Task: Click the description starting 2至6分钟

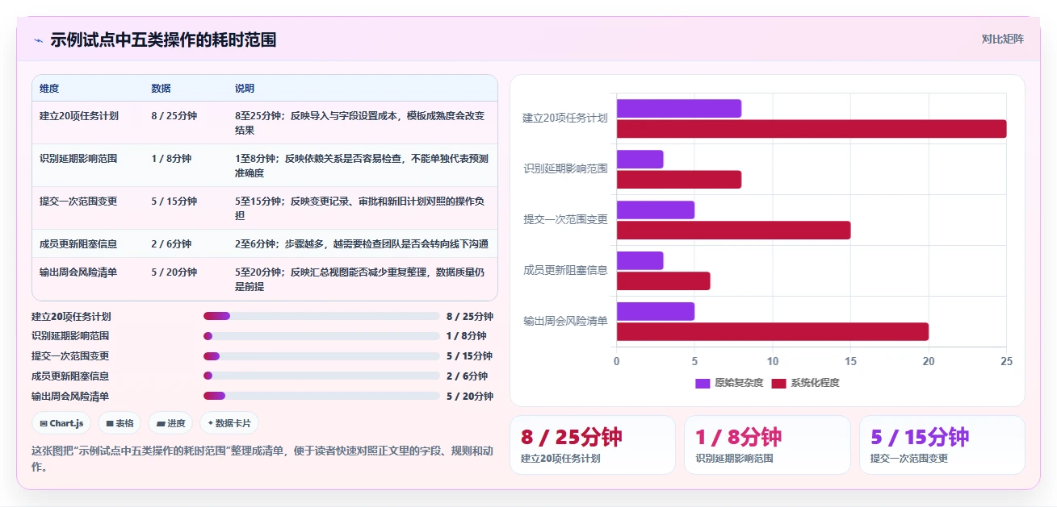Action: pos(362,243)
